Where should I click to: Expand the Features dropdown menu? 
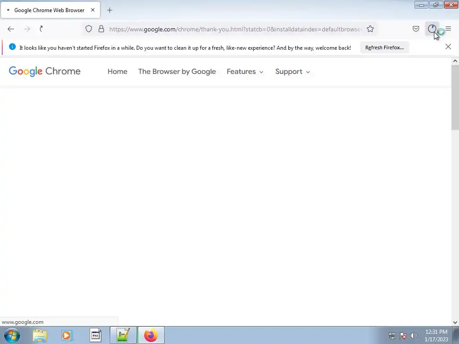point(245,72)
